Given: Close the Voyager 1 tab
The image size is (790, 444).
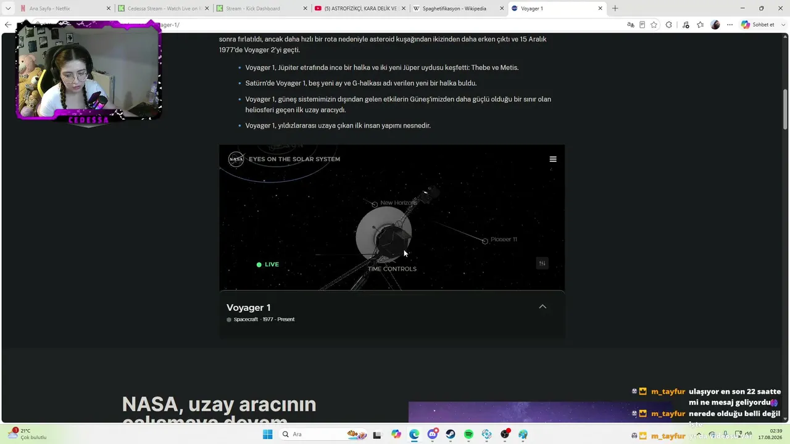Looking at the screenshot, I should [x=600, y=9].
